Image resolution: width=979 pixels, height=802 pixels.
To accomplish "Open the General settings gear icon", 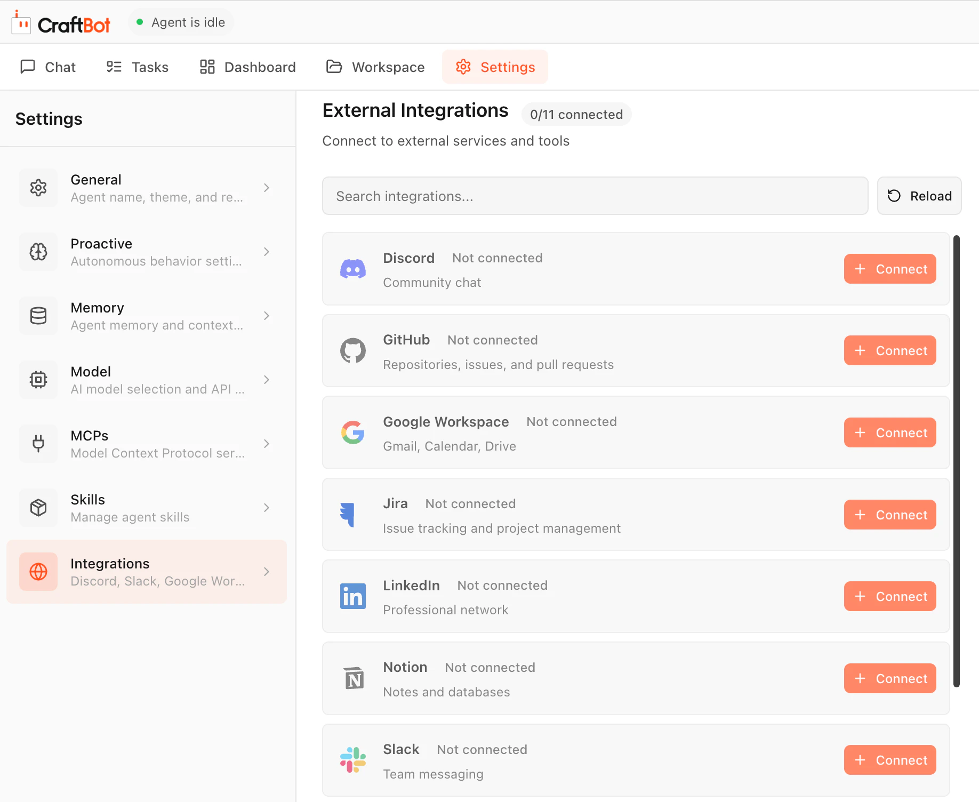I will pyautogui.click(x=38, y=188).
